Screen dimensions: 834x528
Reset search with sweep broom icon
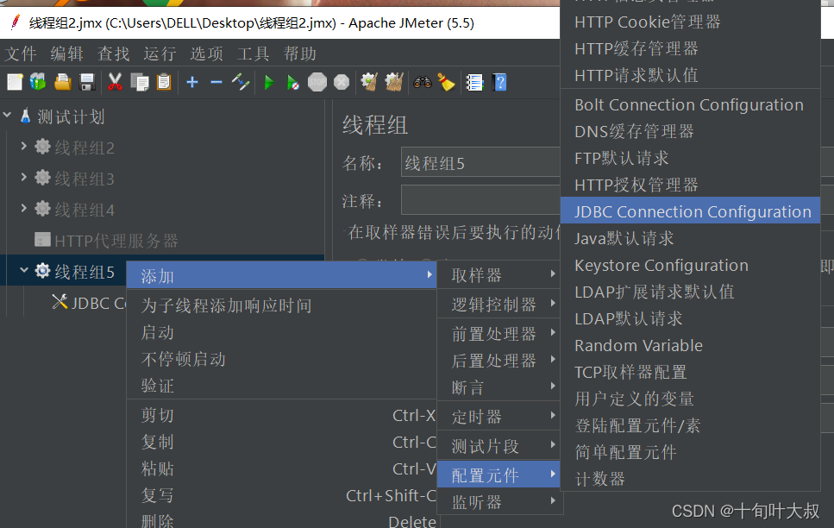[x=446, y=83]
